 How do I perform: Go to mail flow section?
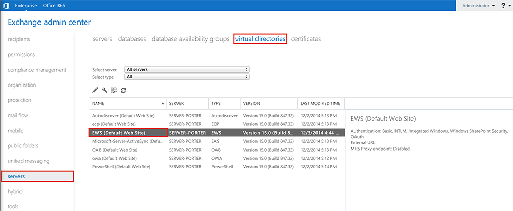(17, 115)
